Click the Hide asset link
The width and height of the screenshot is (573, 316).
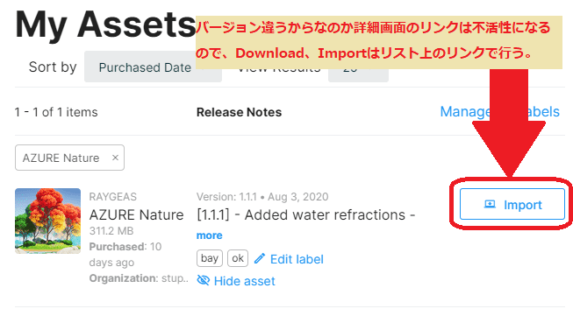[245, 281]
